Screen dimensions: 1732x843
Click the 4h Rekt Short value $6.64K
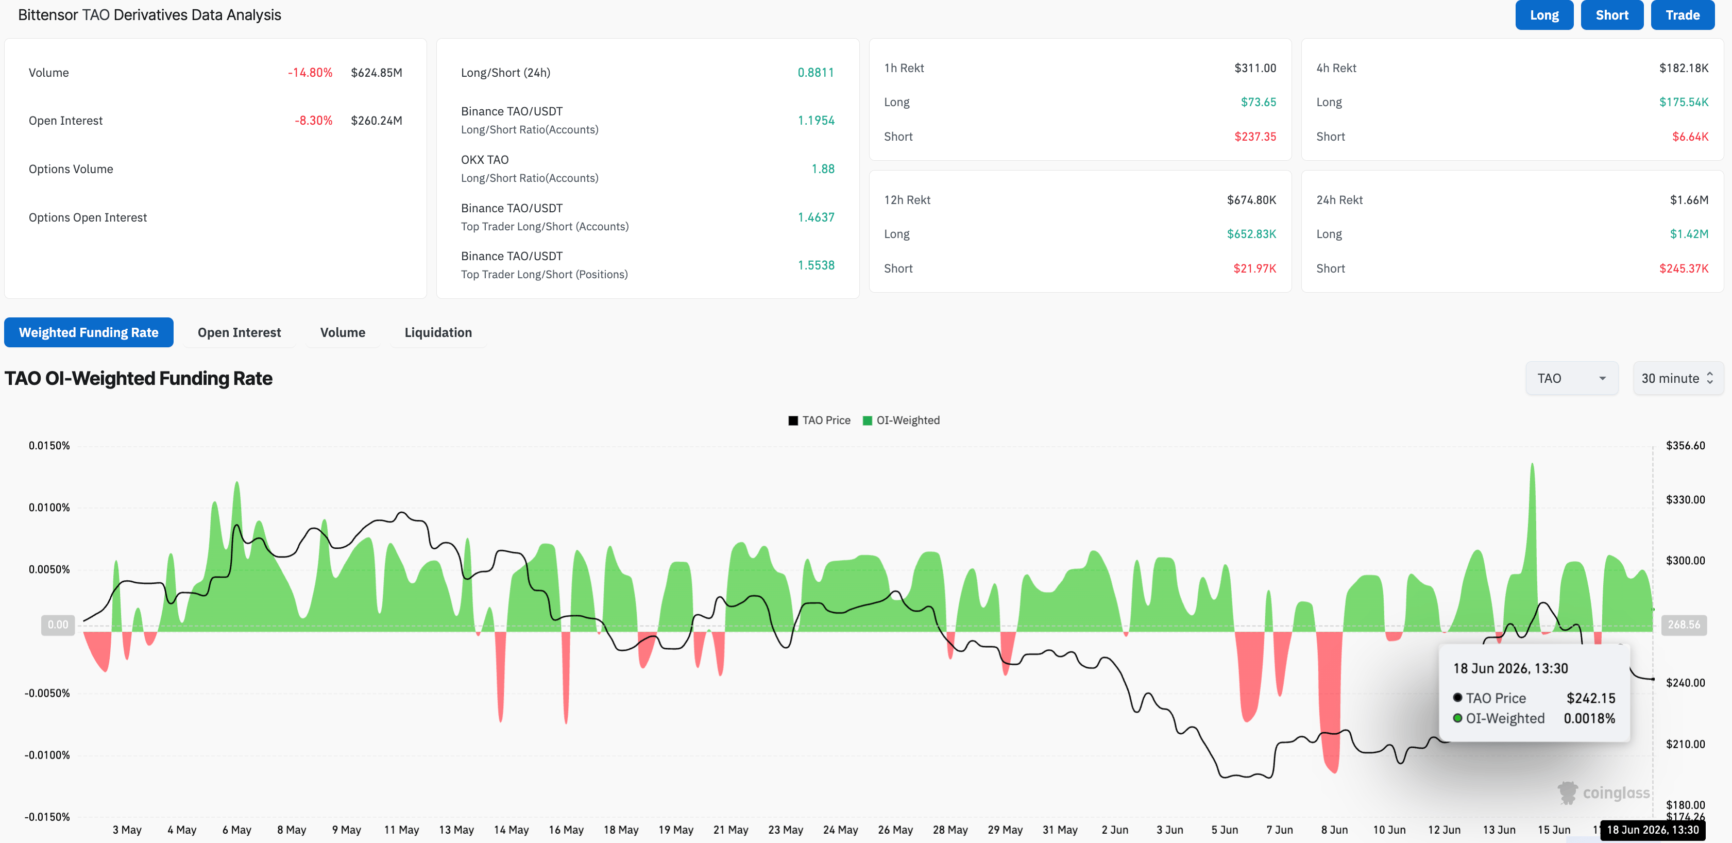pyautogui.click(x=1690, y=137)
